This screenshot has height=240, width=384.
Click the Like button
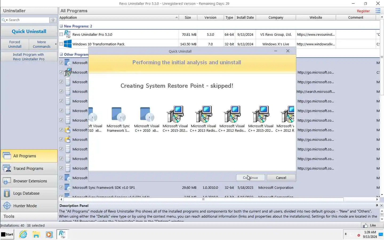click(372, 225)
